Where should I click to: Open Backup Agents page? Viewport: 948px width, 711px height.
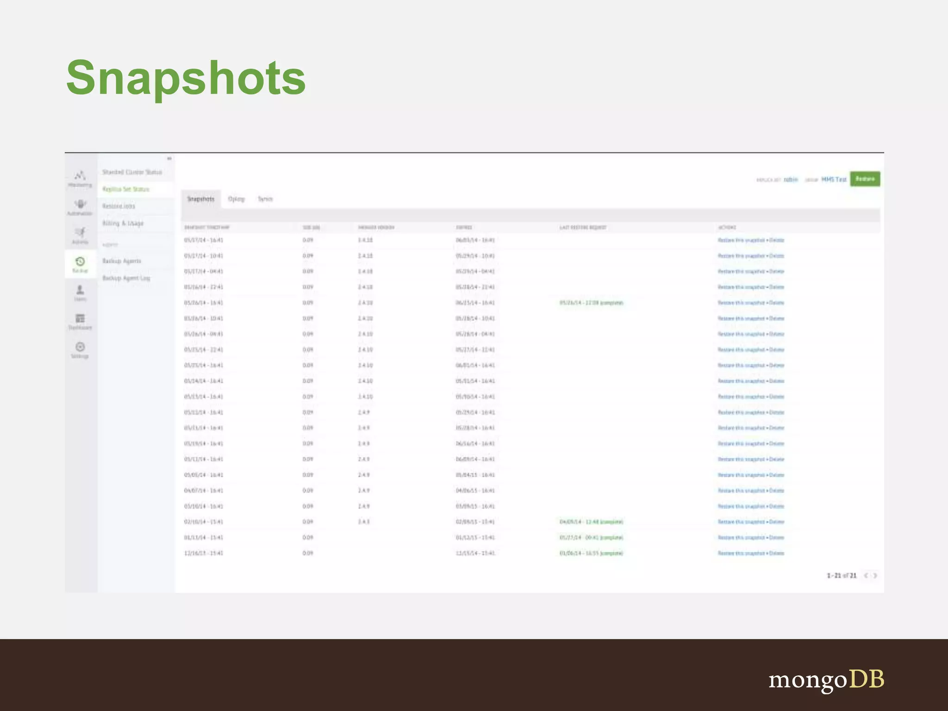[121, 261]
